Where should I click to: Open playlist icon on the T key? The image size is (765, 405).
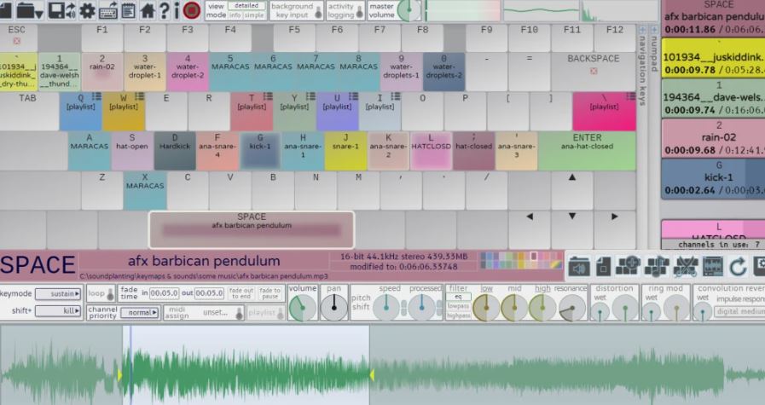pyautogui.click(x=268, y=96)
